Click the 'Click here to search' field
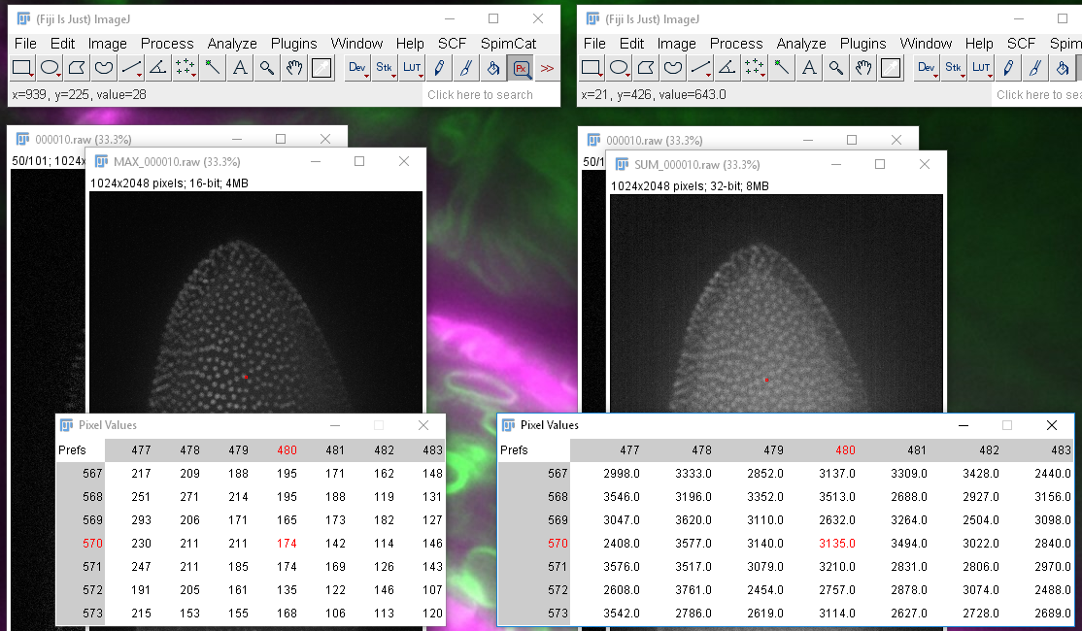Viewport: 1082px width, 631px height. [x=480, y=94]
